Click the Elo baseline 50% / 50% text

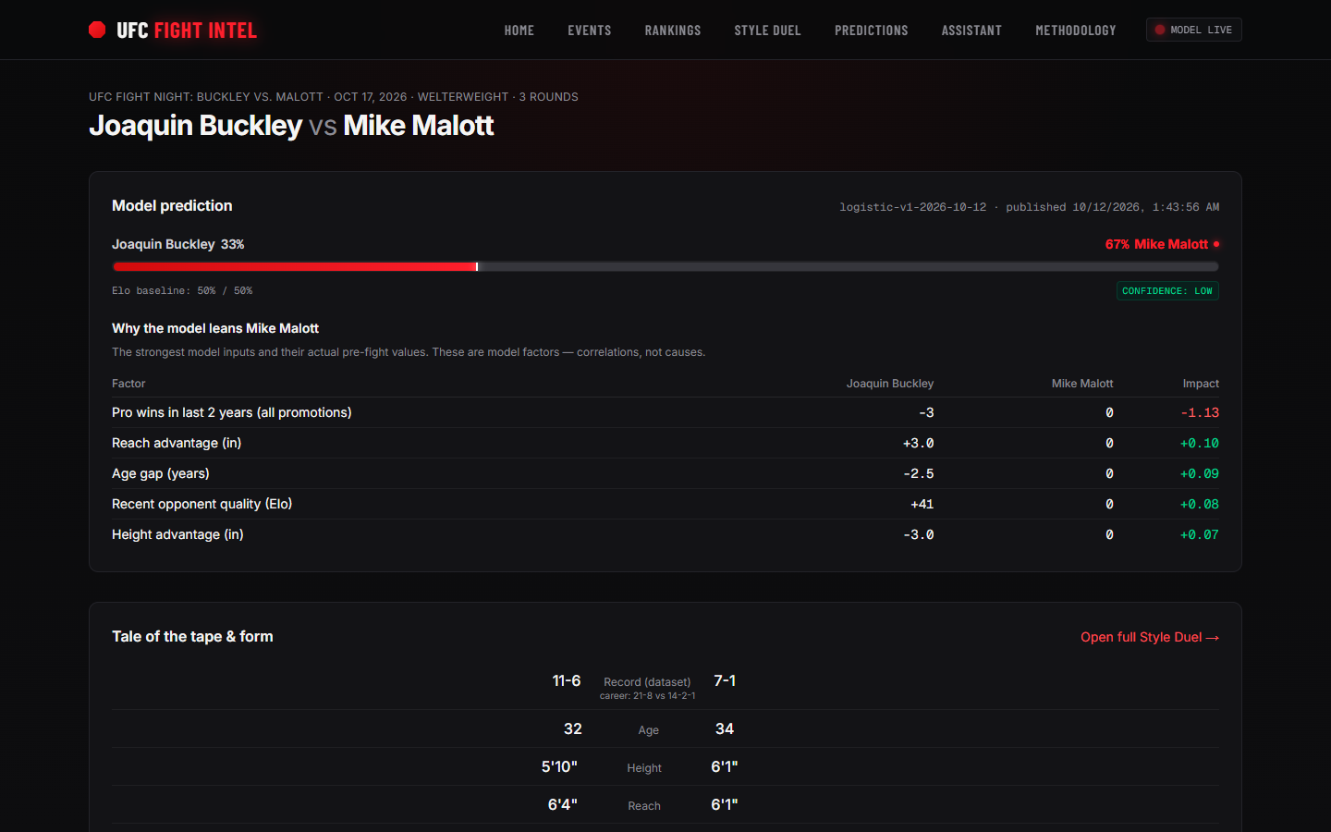tap(182, 290)
